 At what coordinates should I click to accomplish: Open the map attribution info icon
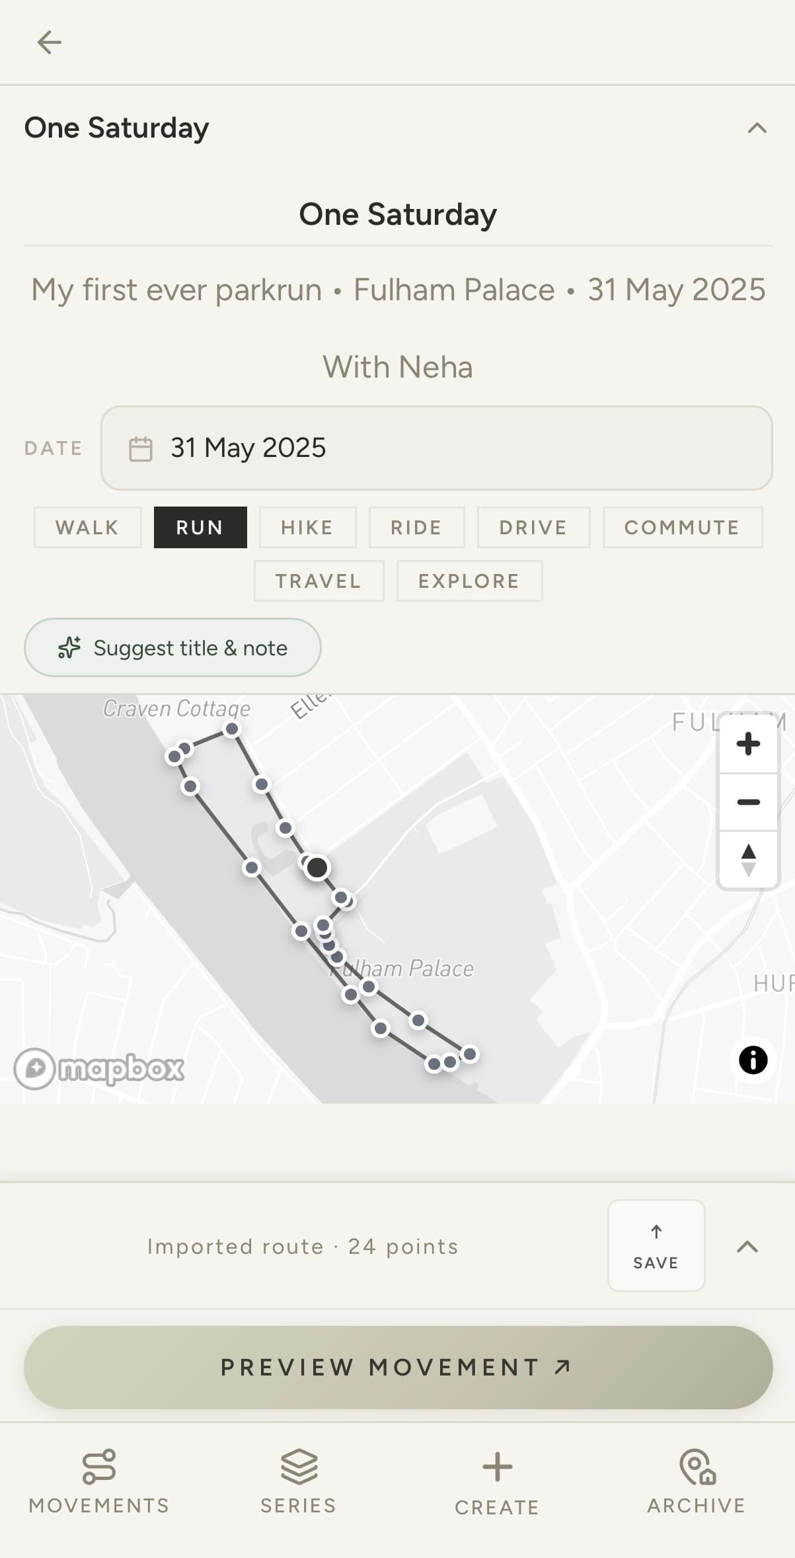tap(753, 1060)
